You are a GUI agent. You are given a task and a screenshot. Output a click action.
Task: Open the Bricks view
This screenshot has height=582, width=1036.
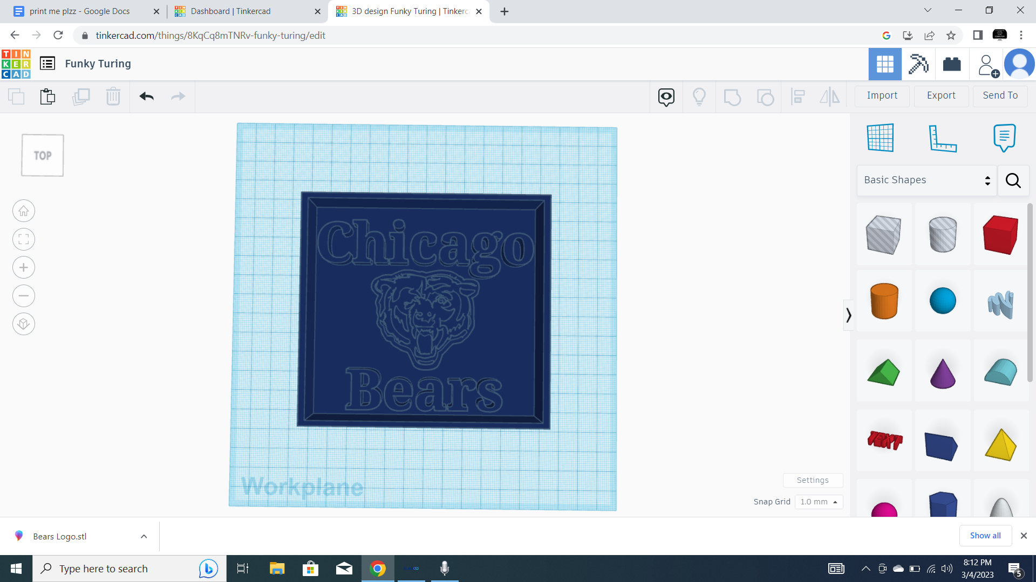(952, 64)
